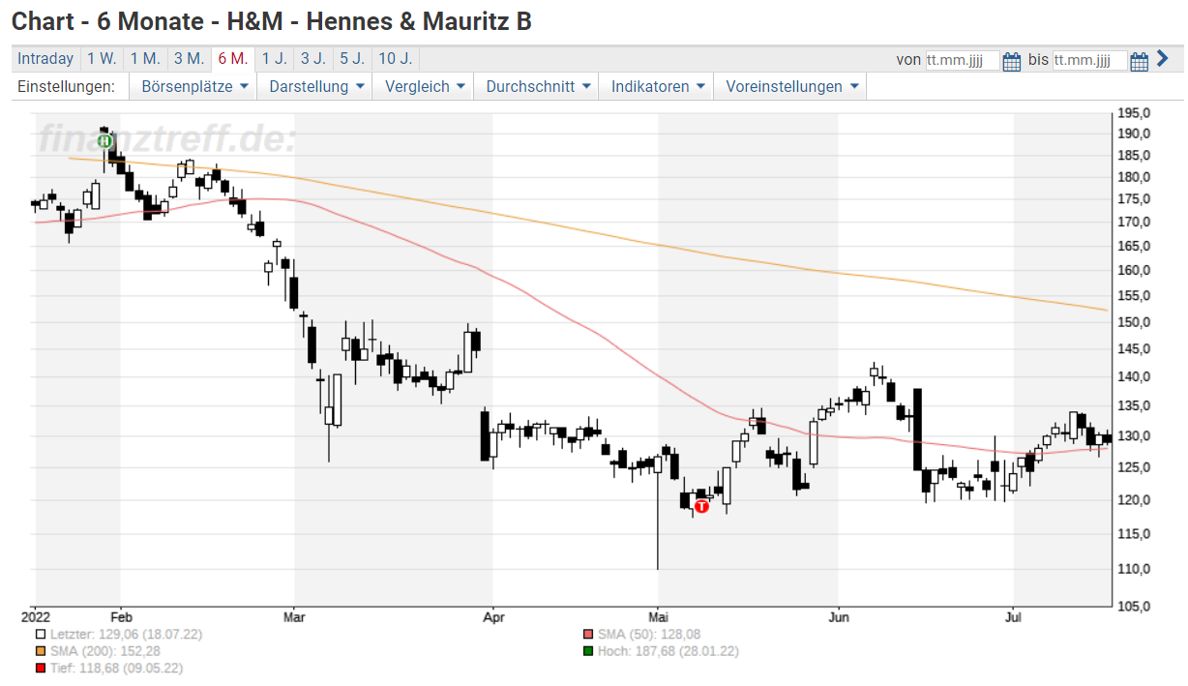Click the 'Tief: 118,68 (09.05.22)' legend text

(115, 668)
